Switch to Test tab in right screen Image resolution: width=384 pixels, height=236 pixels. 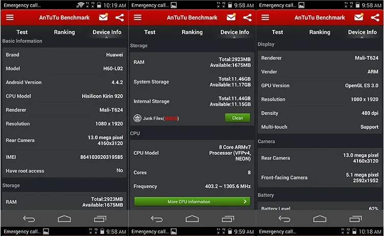click(277, 32)
